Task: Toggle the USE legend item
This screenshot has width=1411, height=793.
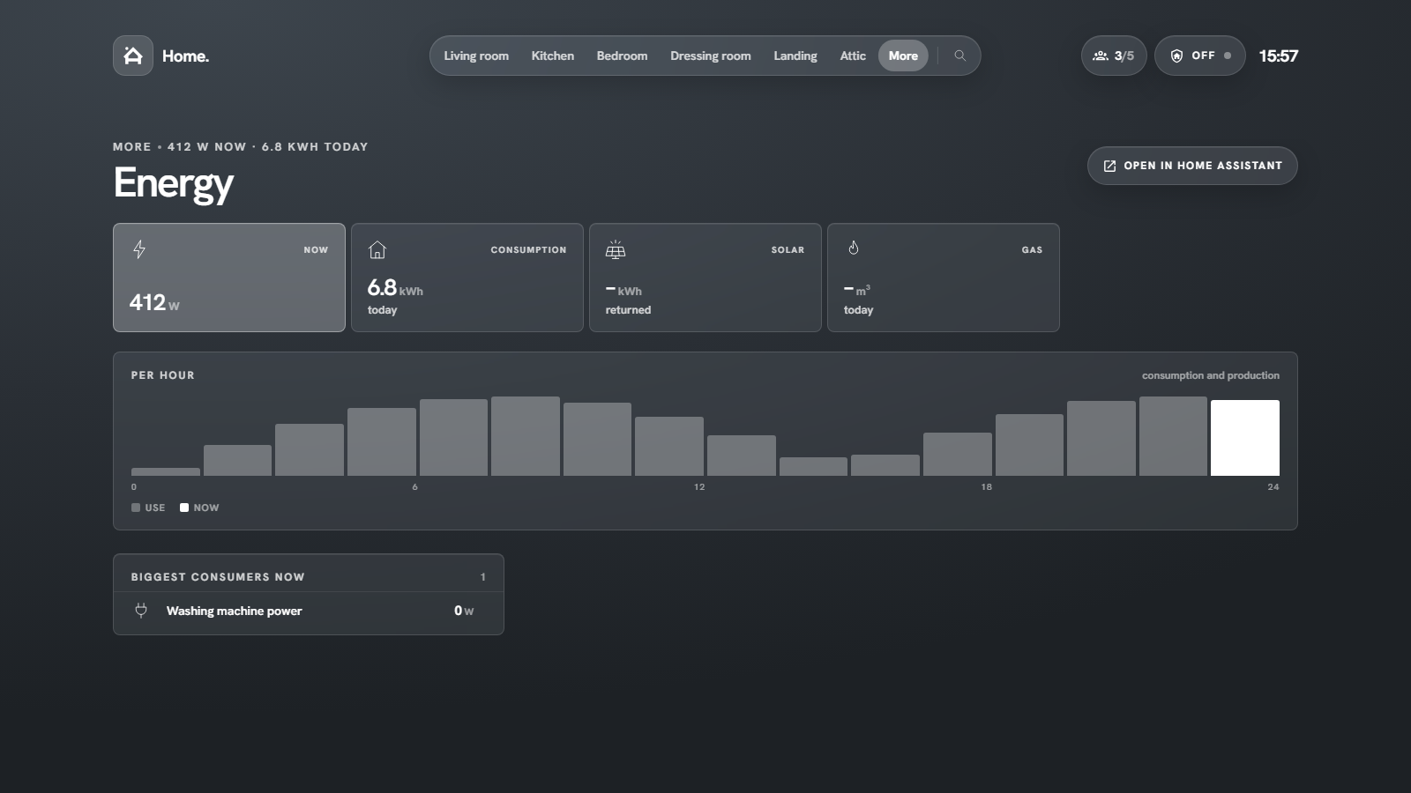Action: click(148, 508)
